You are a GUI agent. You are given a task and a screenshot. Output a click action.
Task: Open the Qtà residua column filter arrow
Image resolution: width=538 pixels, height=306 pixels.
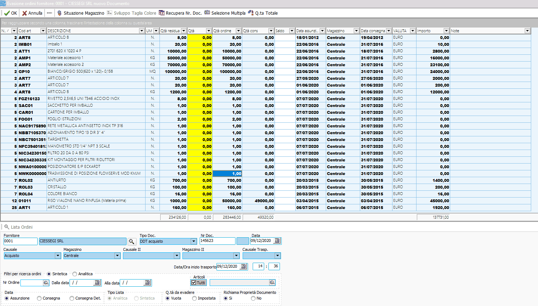pyautogui.click(x=184, y=31)
